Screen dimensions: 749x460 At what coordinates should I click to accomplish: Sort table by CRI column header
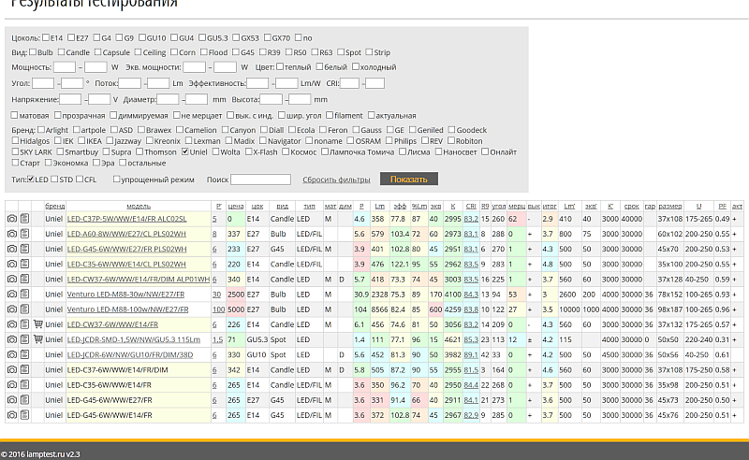[471, 206]
